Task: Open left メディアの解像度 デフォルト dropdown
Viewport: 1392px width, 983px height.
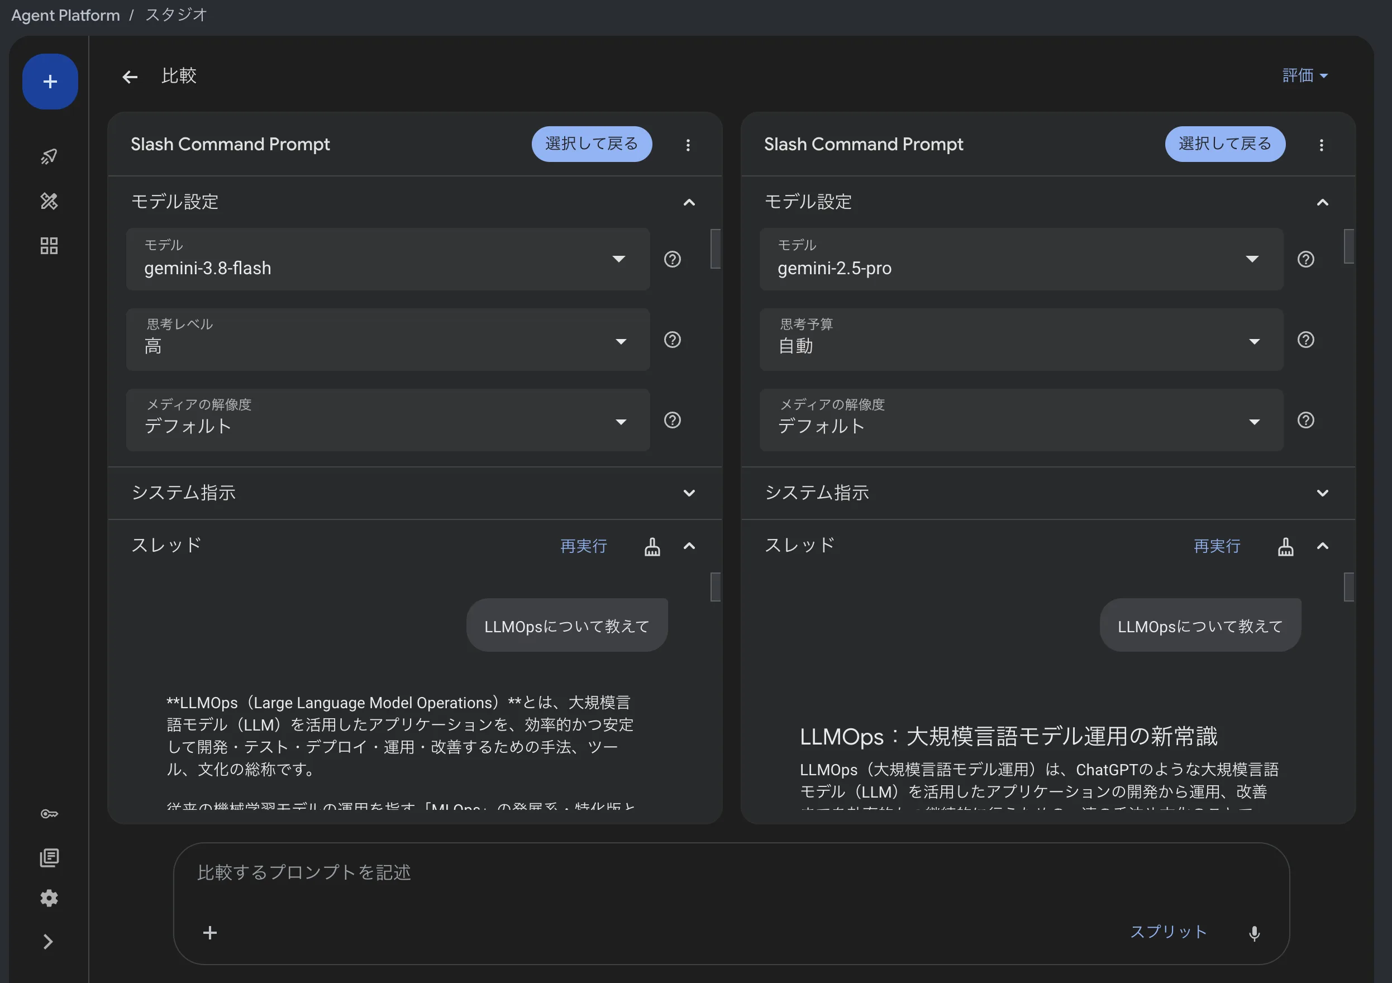Action: 388,420
